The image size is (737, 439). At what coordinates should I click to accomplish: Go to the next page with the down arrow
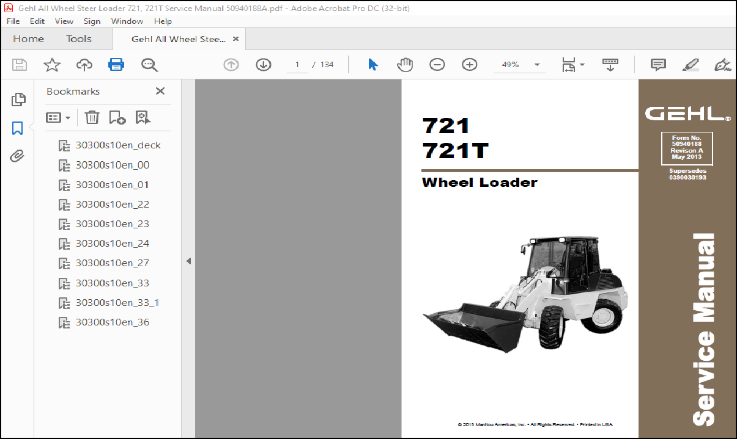point(264,65)
